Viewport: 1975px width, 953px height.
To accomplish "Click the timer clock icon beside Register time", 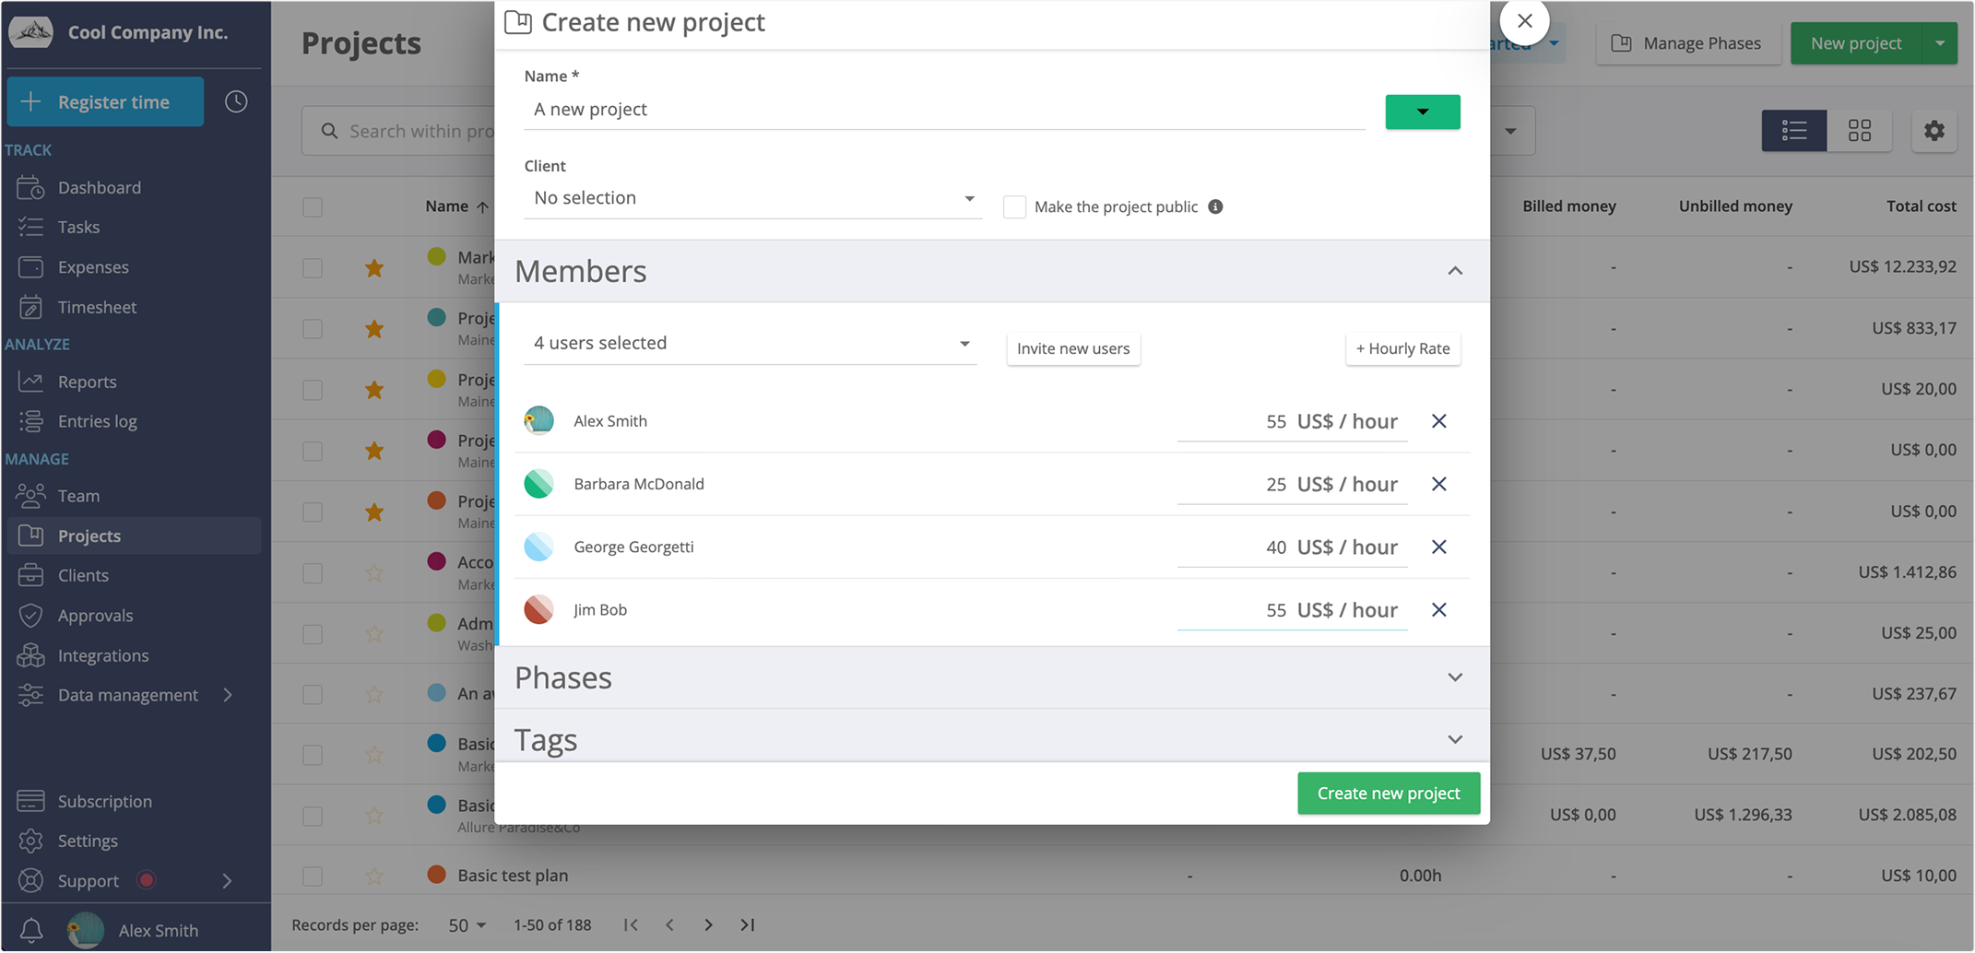I will pos(236,101).
